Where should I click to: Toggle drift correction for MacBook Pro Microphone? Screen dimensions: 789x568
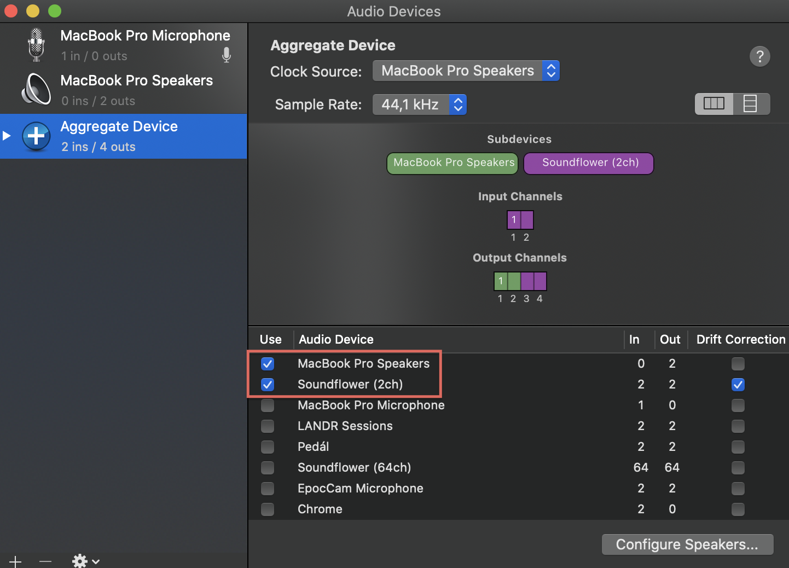click(x=738, y=405)
